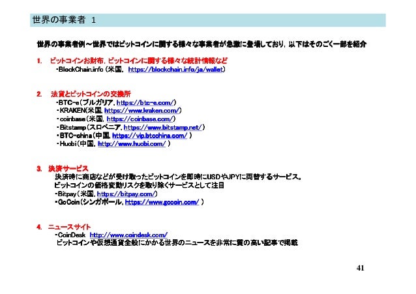The height and width of the screenshot is (294, 416).
Task: Open the bitpay.com link
Action: 126,194
